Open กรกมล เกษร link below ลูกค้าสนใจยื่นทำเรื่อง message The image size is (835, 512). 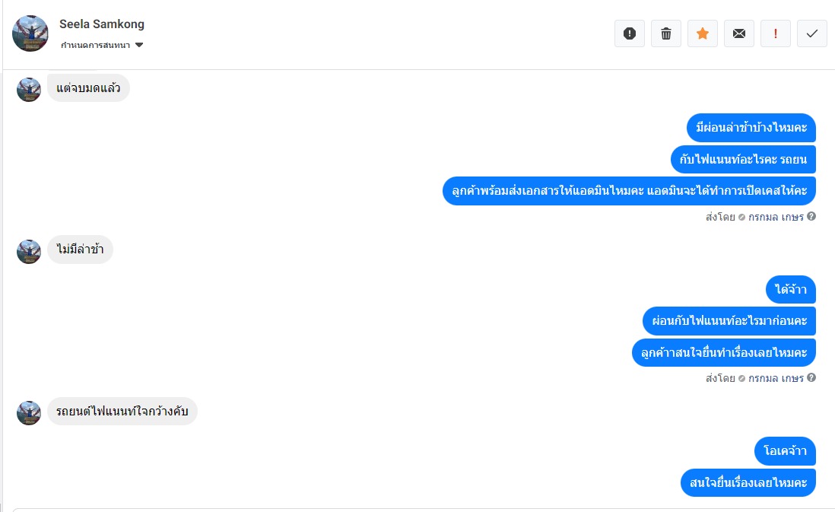776,378
